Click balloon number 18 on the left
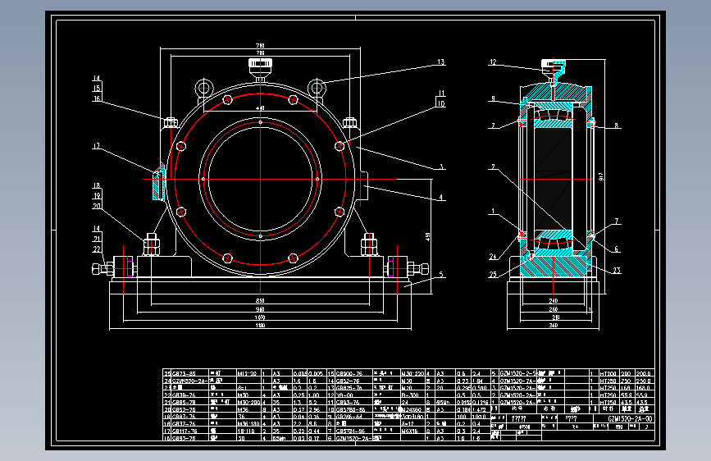 pyautogui.click(x=97, y=185)
